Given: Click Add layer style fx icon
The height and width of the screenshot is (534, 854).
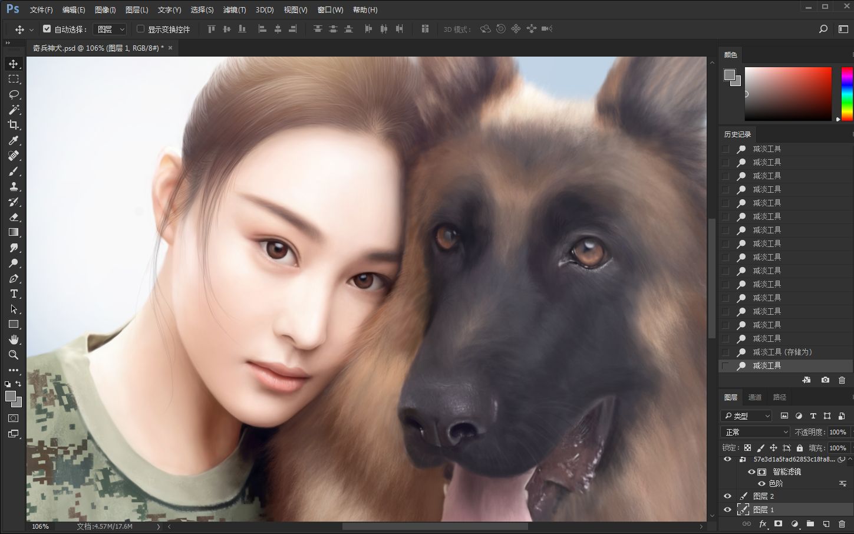Looking at the screenshot, I should [x=763, y=523].
